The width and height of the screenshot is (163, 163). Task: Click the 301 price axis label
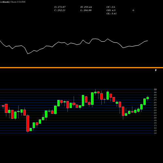[x=155, y=93]
